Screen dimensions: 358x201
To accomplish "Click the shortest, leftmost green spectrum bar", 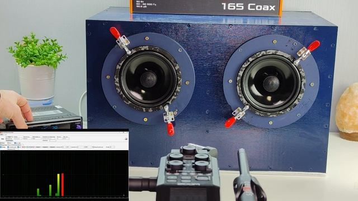I will click(x=39, y=192).
